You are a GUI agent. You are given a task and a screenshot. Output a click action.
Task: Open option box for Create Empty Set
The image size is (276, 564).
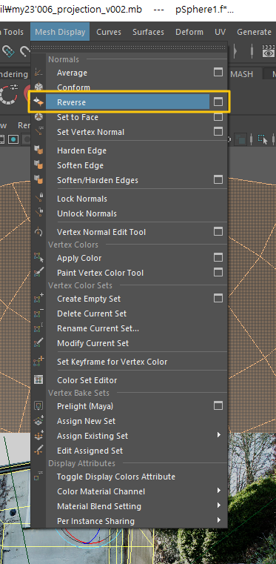coord(218,298)
